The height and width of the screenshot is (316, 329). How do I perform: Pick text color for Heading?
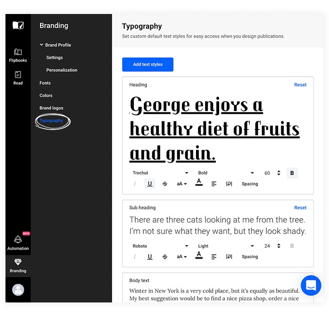point(199,182)
